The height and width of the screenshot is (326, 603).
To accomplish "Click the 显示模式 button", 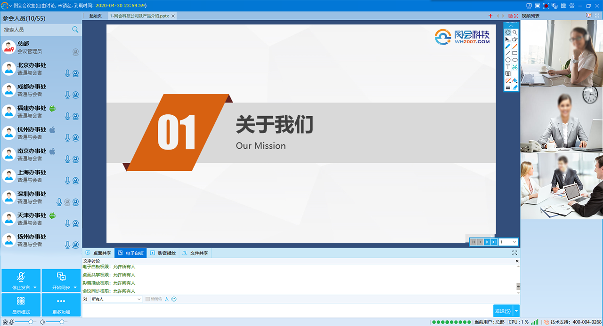I will pos(21,305).
